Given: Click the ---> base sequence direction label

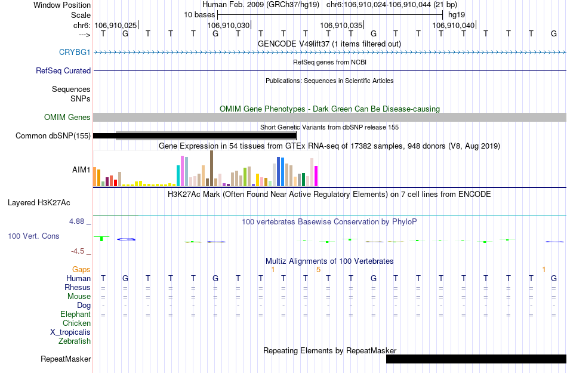Looking at the screenshot, I should pyautogui.click(x=84, y=35).
